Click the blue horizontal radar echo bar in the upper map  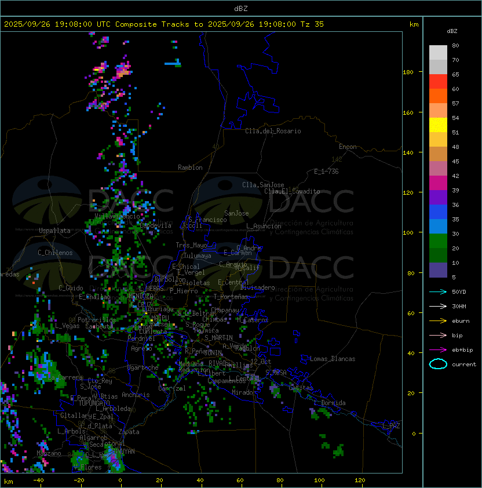(x=173, y=64)
